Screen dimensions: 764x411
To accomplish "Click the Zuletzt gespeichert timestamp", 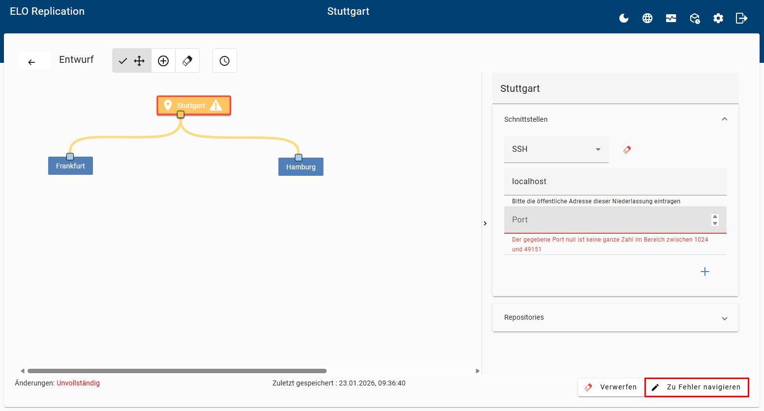I will pos(339,383).
